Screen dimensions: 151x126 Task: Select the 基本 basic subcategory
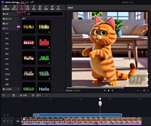tap(7, 39)
